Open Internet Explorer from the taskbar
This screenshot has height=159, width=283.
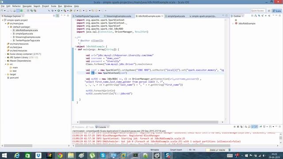pos(17,155)
